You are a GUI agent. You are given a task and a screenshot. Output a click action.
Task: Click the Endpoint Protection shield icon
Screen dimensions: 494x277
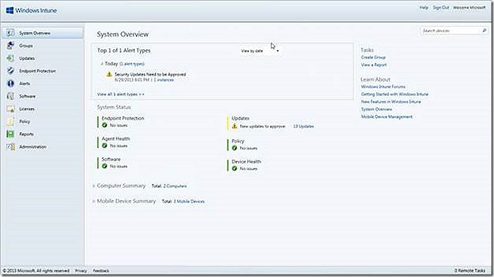[10, 71]
